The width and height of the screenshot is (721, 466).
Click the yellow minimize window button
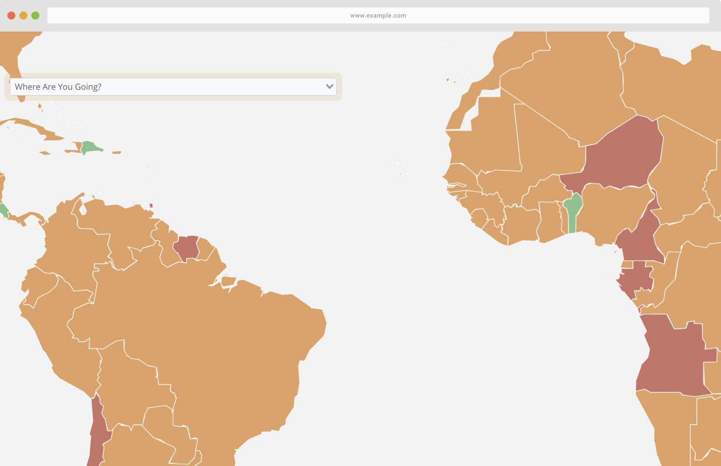[23, 15]
